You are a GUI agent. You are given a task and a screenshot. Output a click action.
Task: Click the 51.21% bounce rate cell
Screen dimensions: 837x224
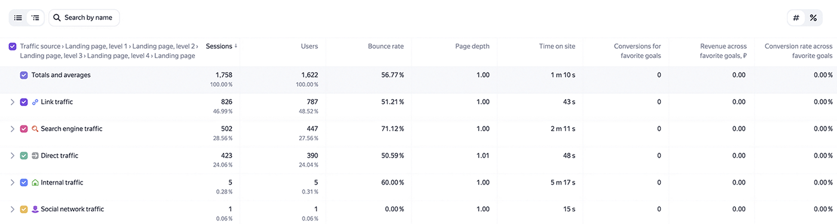[392, 102]
